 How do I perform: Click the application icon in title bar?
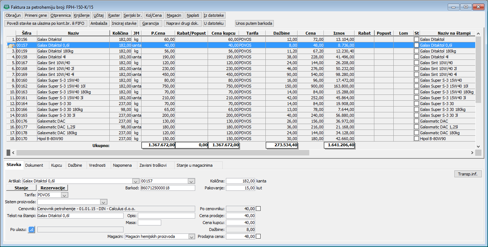point(6,7)
